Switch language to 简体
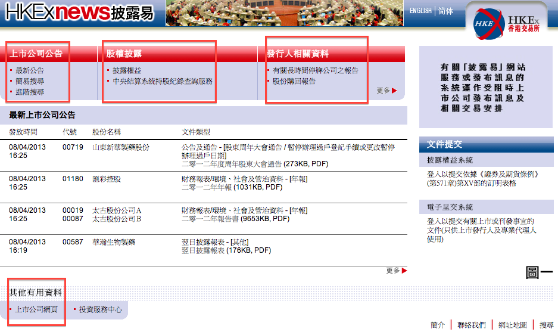Screen dimensions: 558x332 (445, 11)
